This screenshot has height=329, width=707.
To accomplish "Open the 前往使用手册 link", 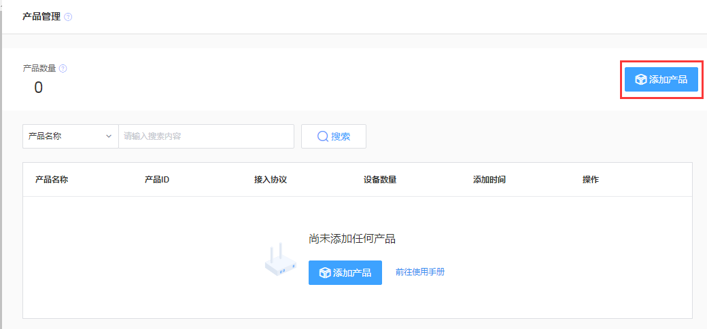I will pos(420,272).
